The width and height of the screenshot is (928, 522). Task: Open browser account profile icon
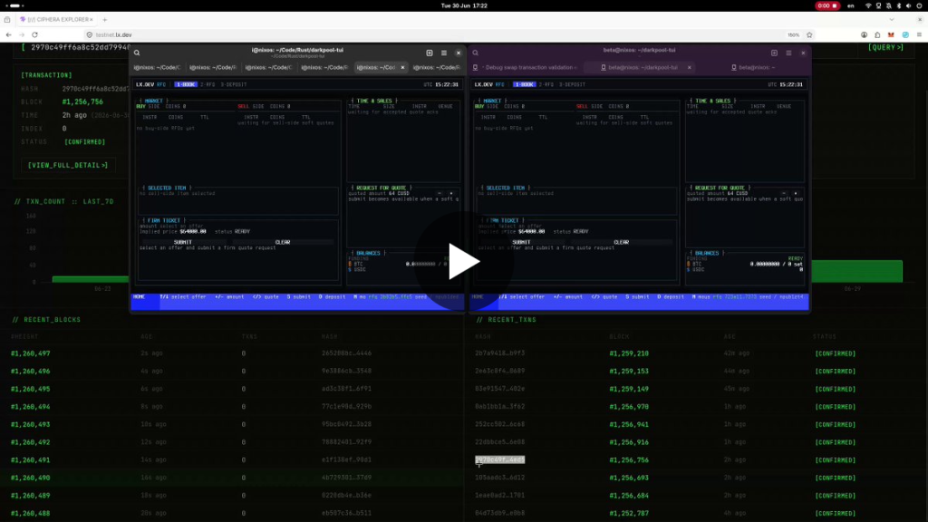pyautogui.click(x=864, y=35)
